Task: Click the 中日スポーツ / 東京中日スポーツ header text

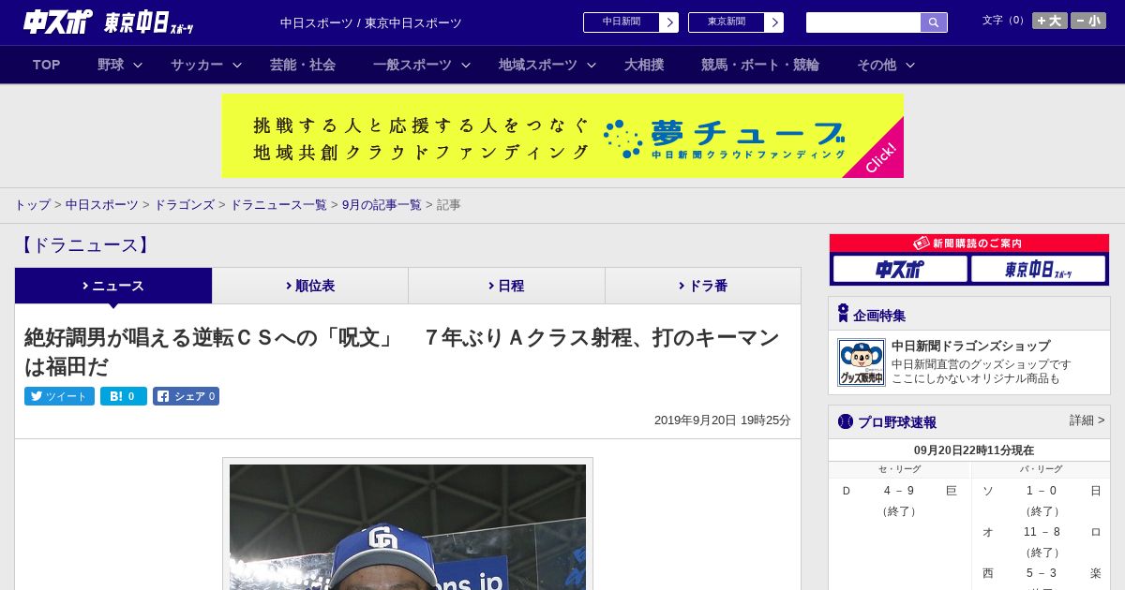Action: 371,22
